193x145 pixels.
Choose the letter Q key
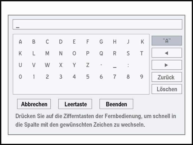pyautogui.click(x=101, y=53)
